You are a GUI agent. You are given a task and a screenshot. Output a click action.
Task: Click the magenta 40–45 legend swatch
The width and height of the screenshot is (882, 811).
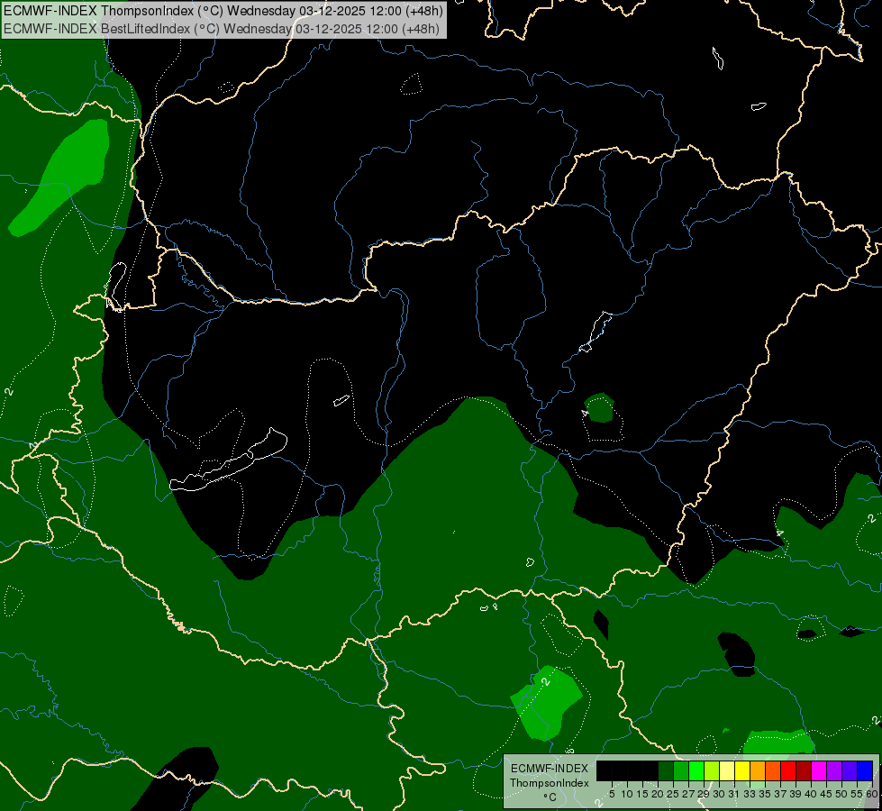pos(820,770)
